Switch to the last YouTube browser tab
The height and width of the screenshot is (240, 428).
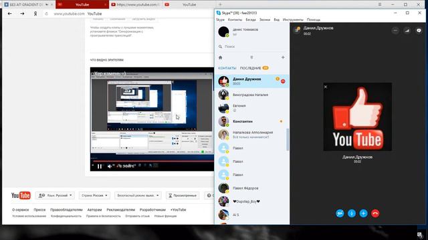click(189, 5)
